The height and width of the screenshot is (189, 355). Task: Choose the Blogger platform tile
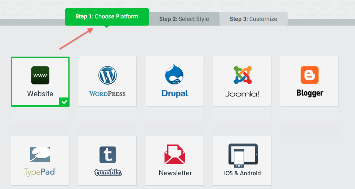[x=310, y=81]
